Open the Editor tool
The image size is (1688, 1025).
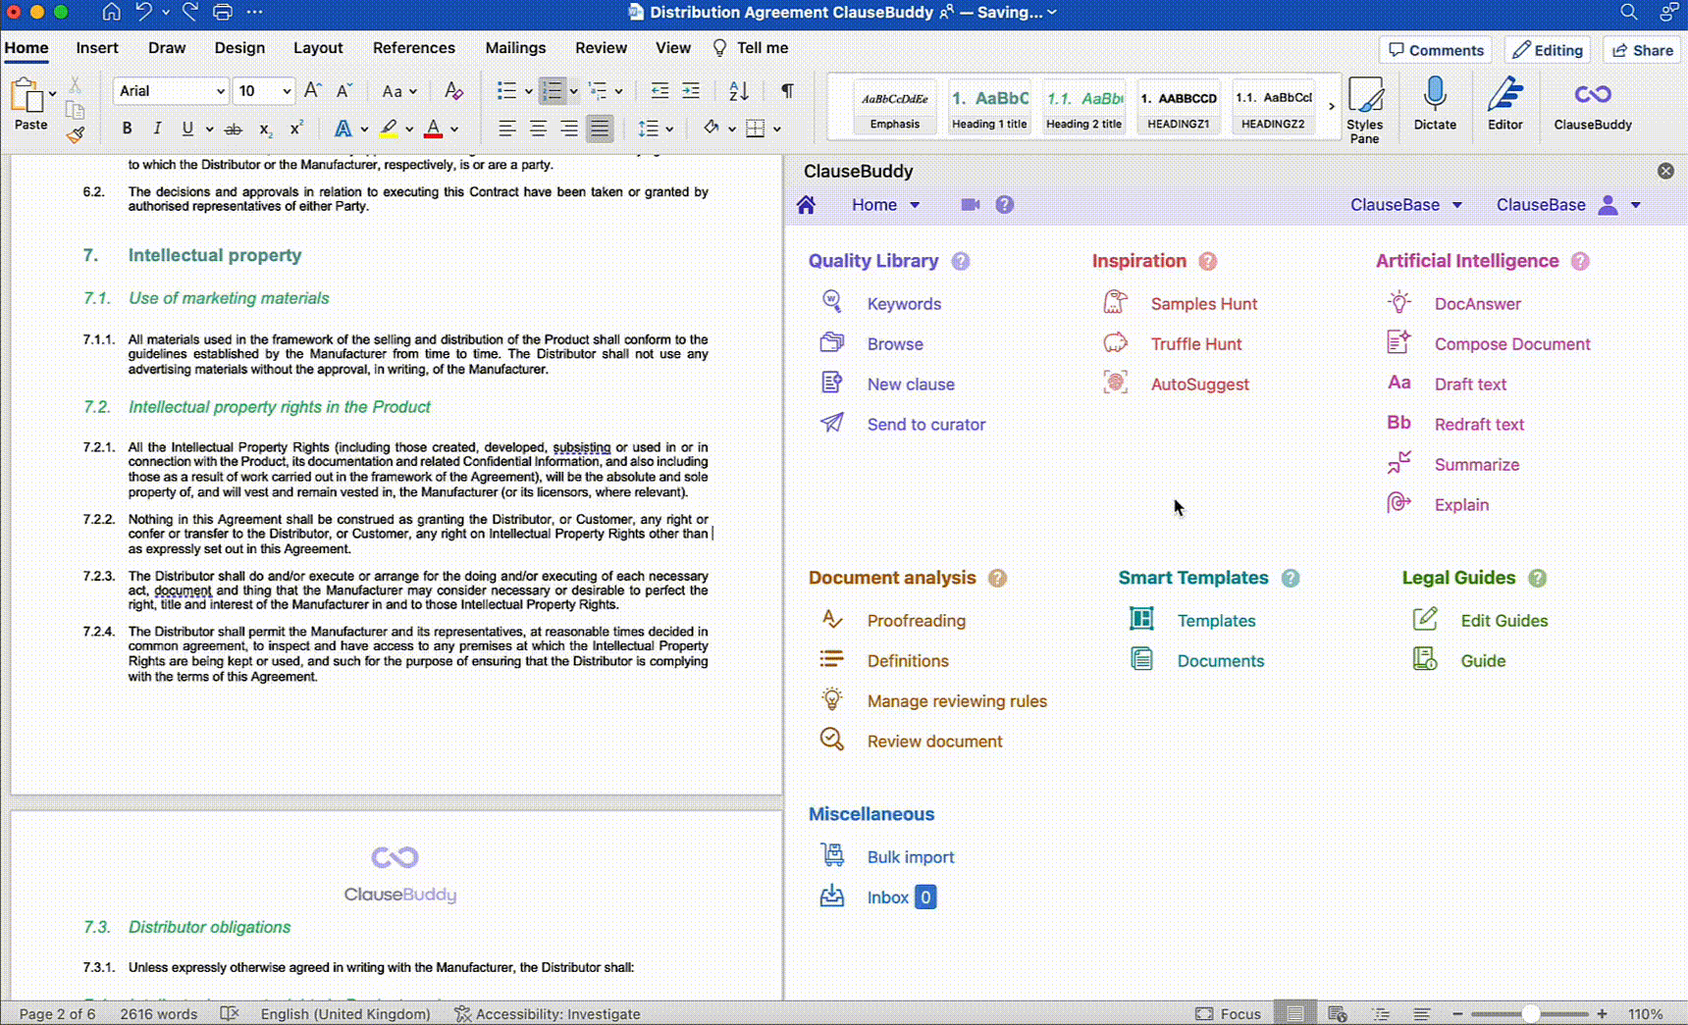(1504, 104)
